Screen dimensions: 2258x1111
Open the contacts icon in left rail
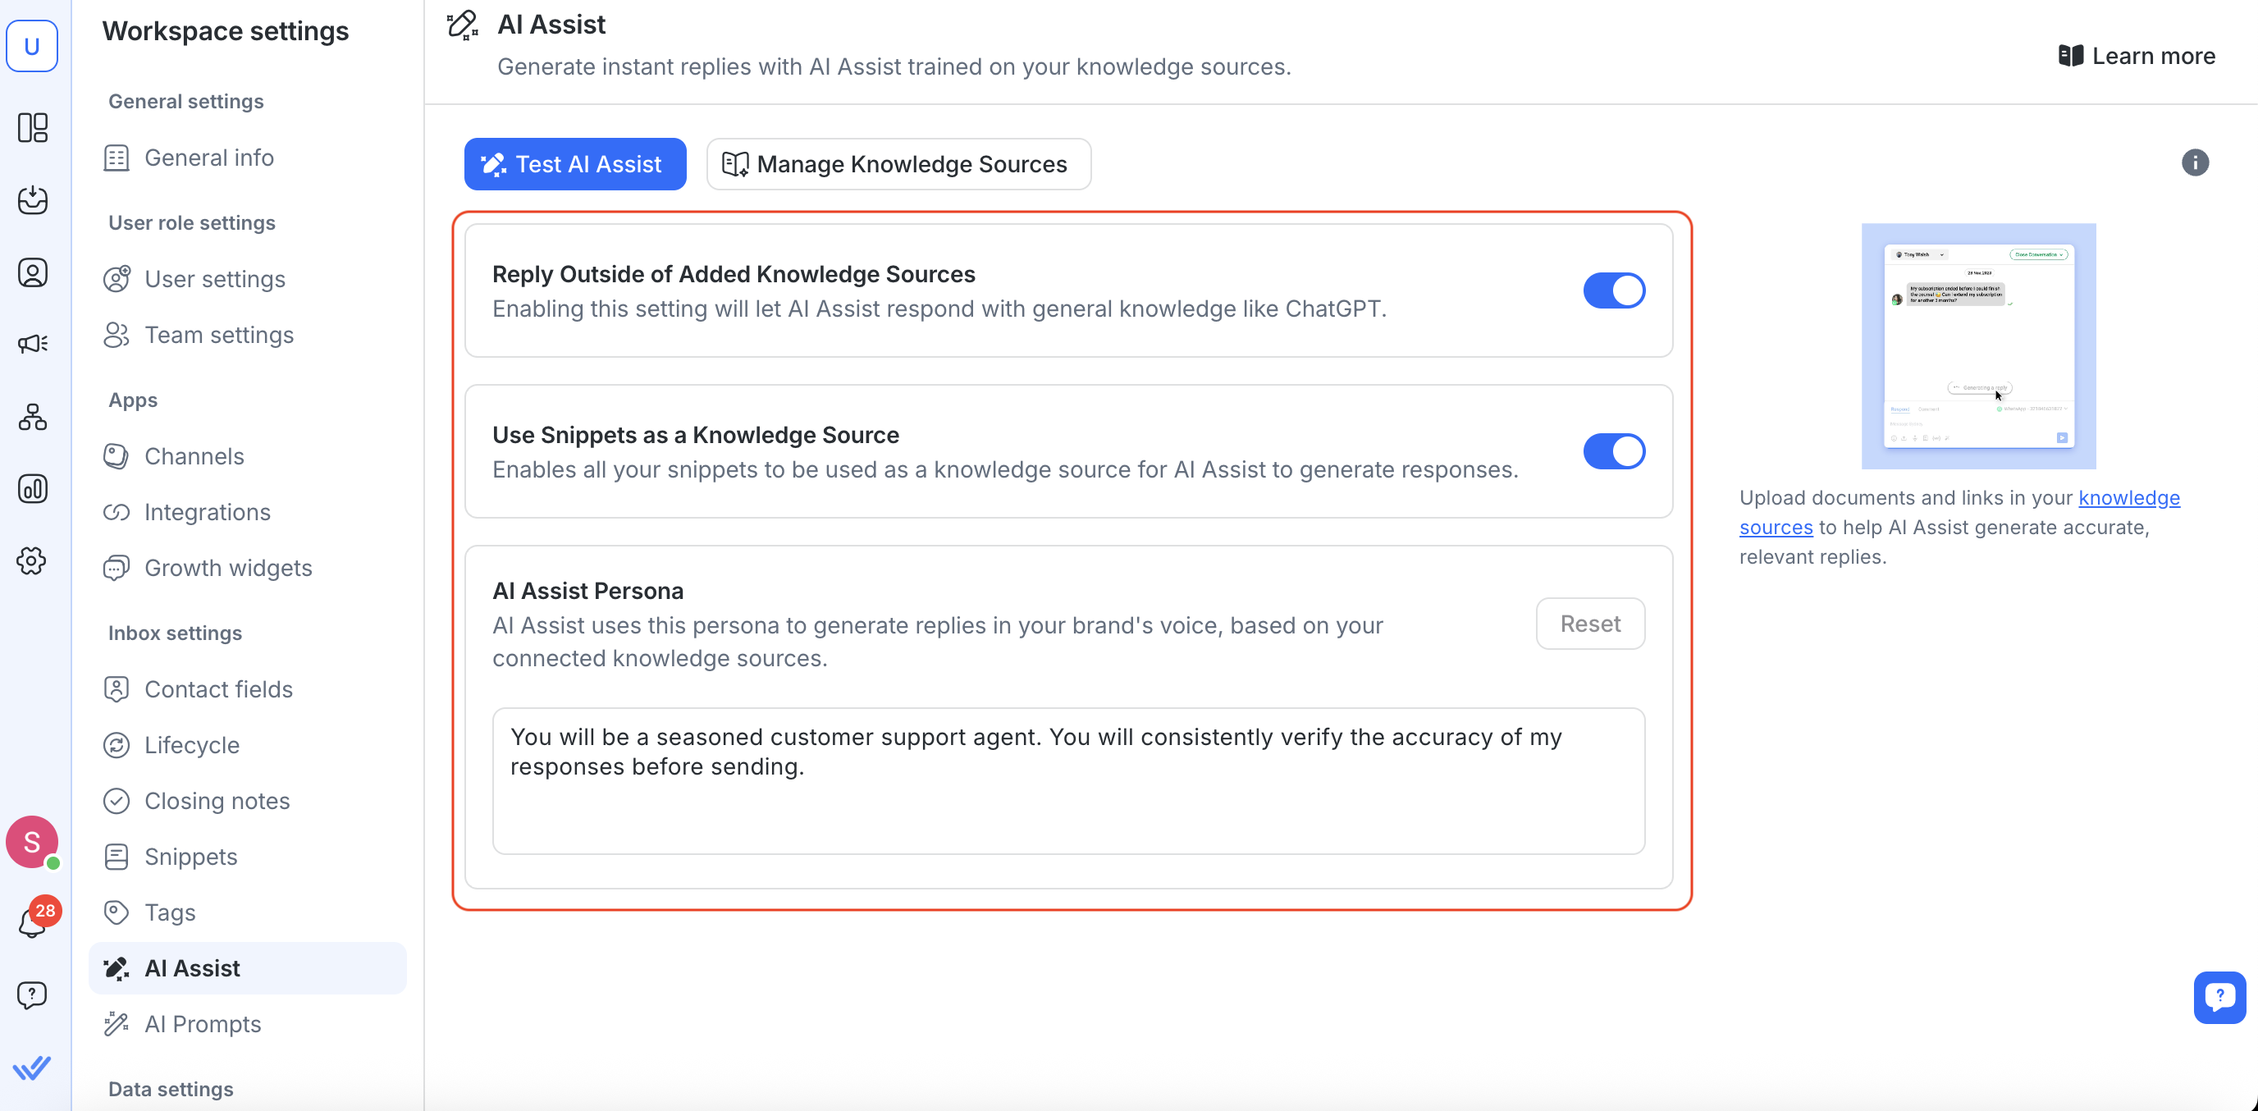33,272
